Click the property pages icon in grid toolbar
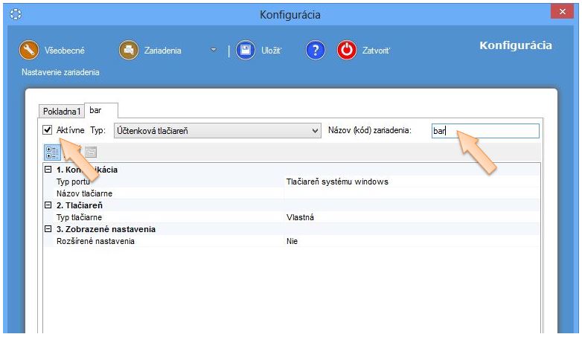Image resolution: width=582 pixels, height=337 pixels. click(91, 152)
